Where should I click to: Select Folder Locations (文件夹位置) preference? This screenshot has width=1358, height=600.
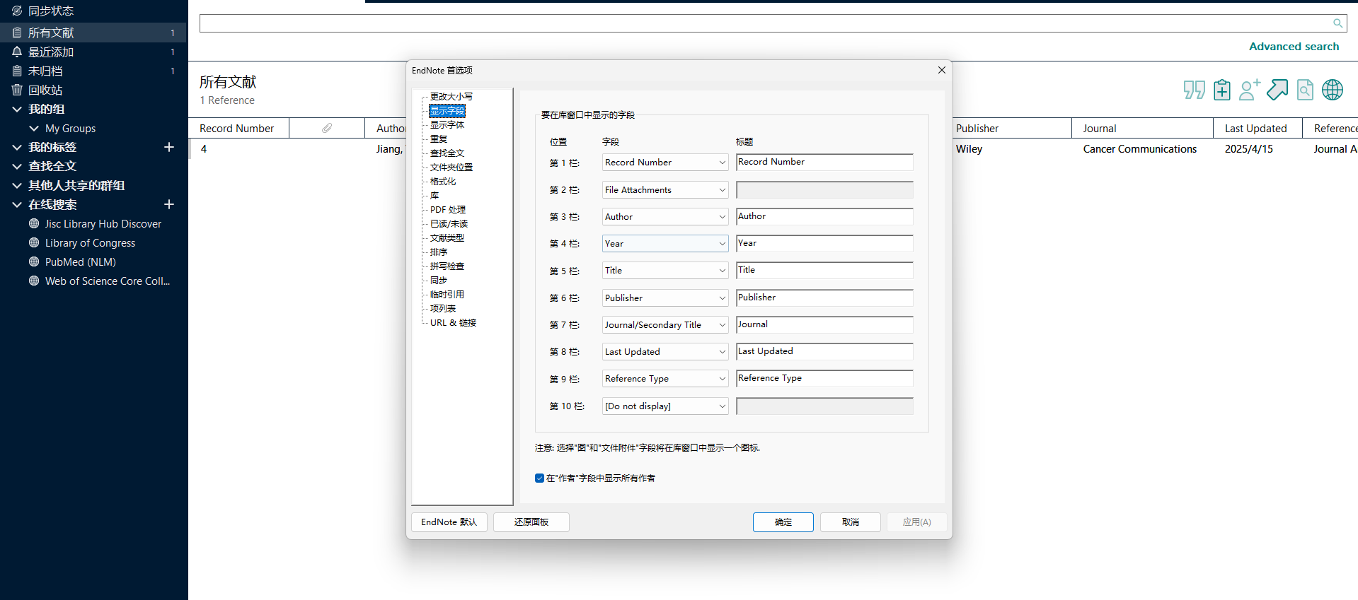point(451,167)
